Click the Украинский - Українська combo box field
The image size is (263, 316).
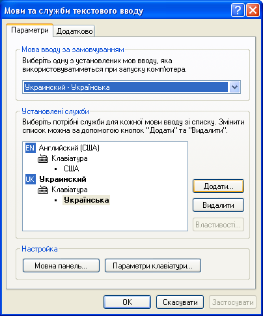pos(131,87)
